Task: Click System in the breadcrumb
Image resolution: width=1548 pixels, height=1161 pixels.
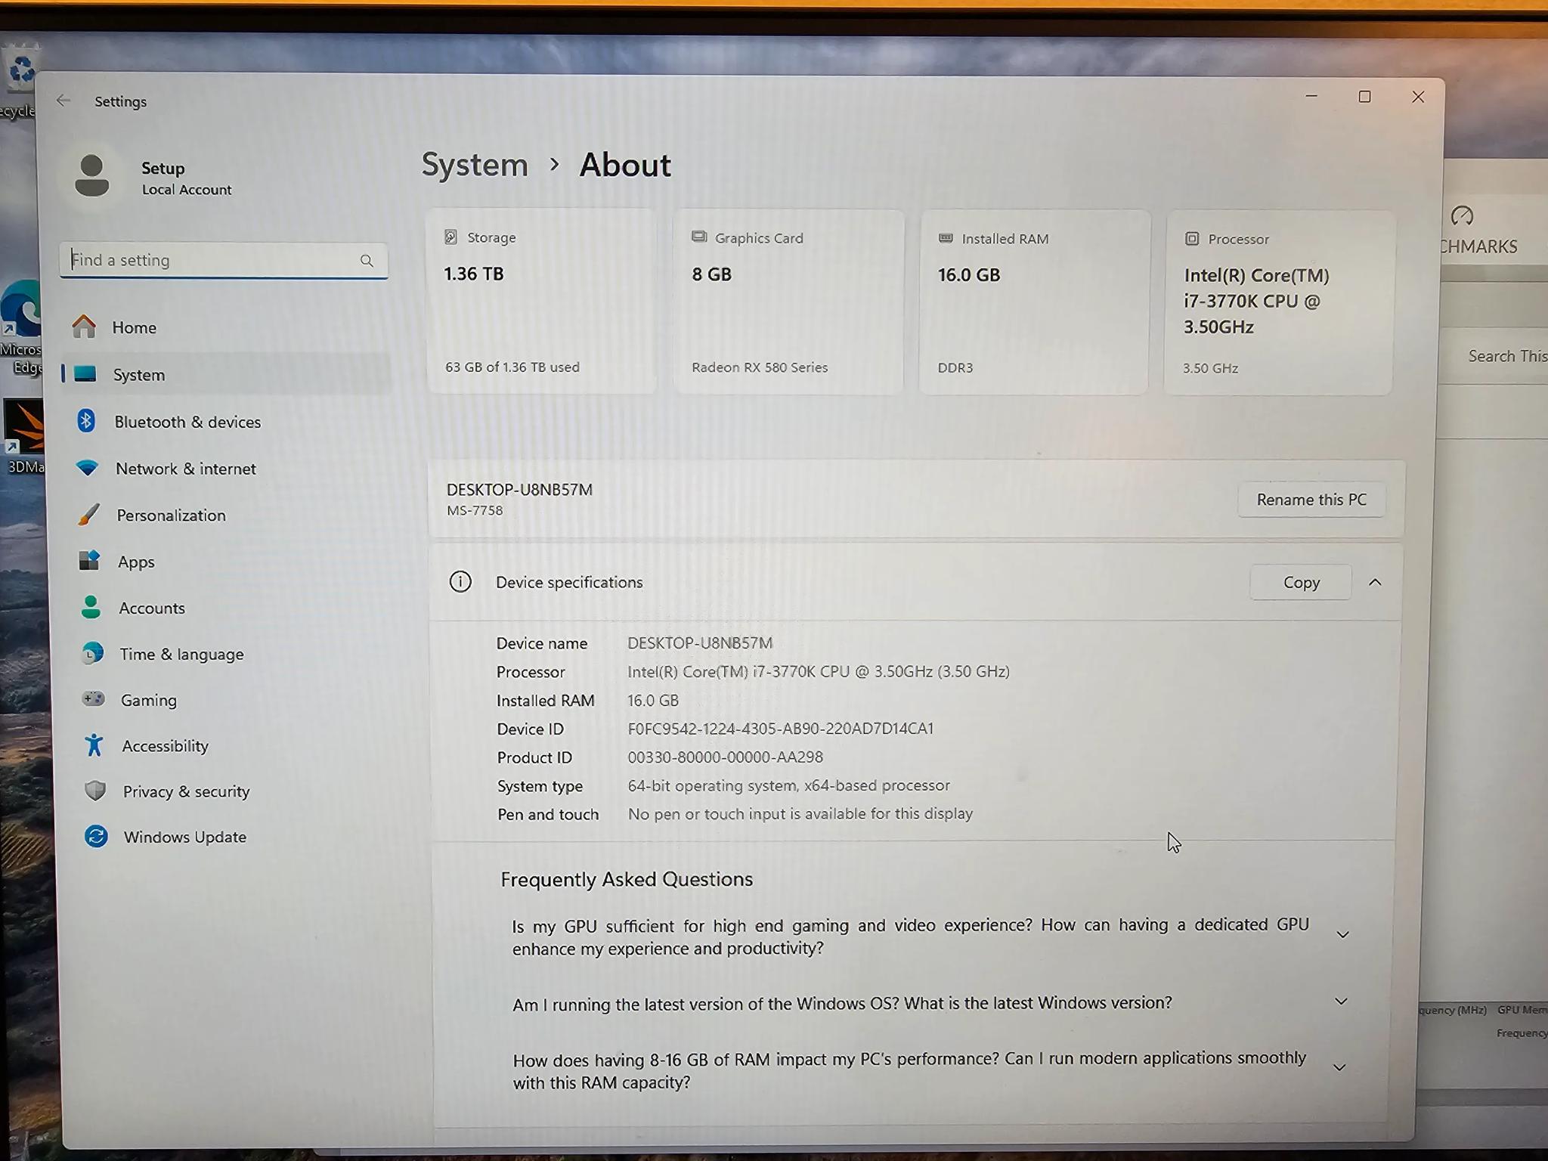Action: click(475, 165)
